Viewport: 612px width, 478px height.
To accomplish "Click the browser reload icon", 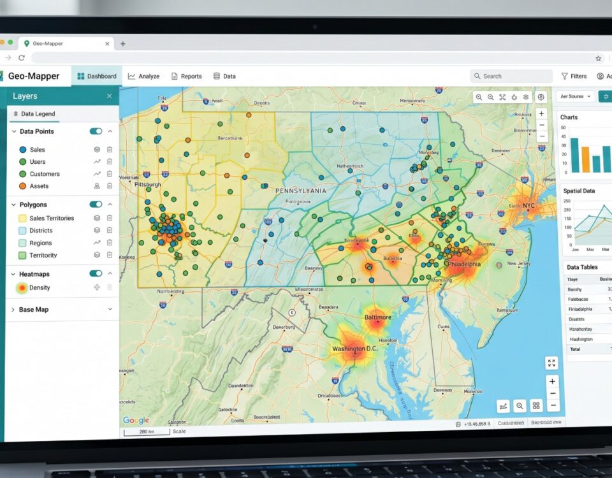I will (x=22, y=58).
